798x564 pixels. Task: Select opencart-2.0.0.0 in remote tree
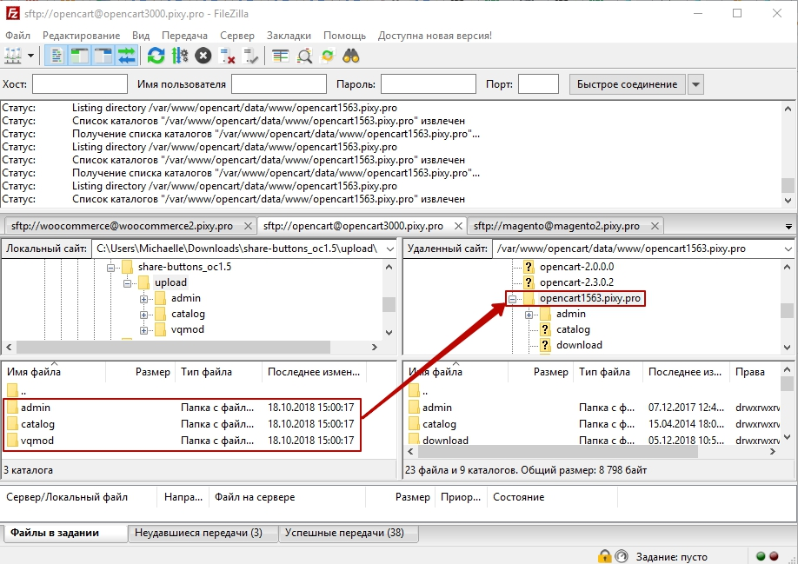pos(576,267)
